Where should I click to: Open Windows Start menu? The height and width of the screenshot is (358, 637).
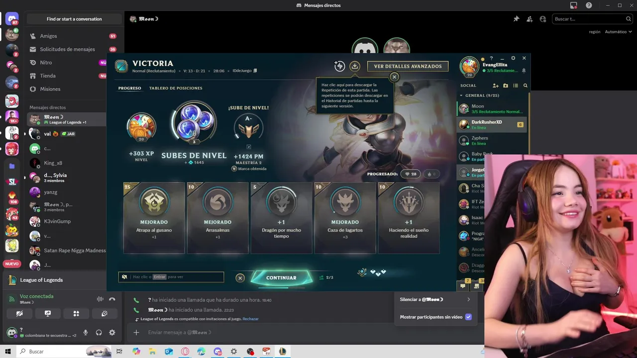click(x=8, y=352)
